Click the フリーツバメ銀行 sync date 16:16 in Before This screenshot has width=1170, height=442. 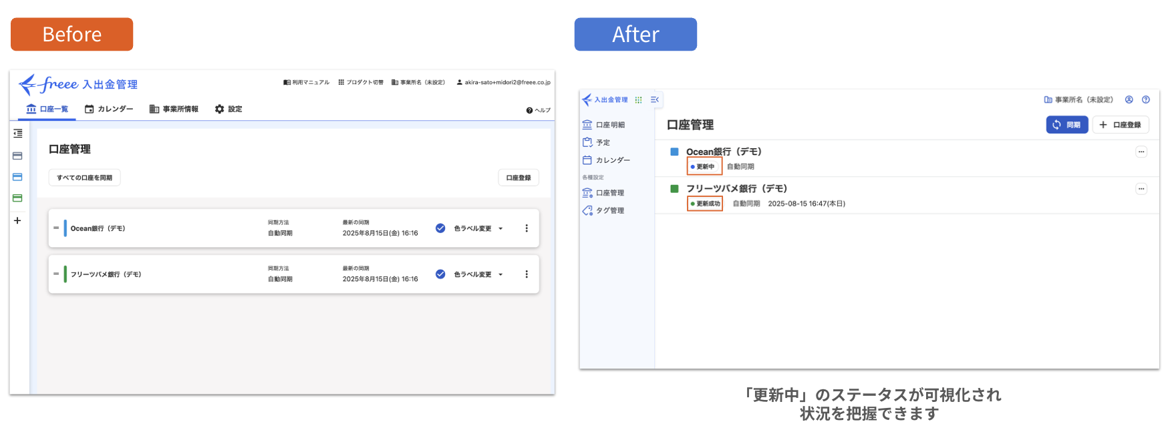[x=380, y=279]
